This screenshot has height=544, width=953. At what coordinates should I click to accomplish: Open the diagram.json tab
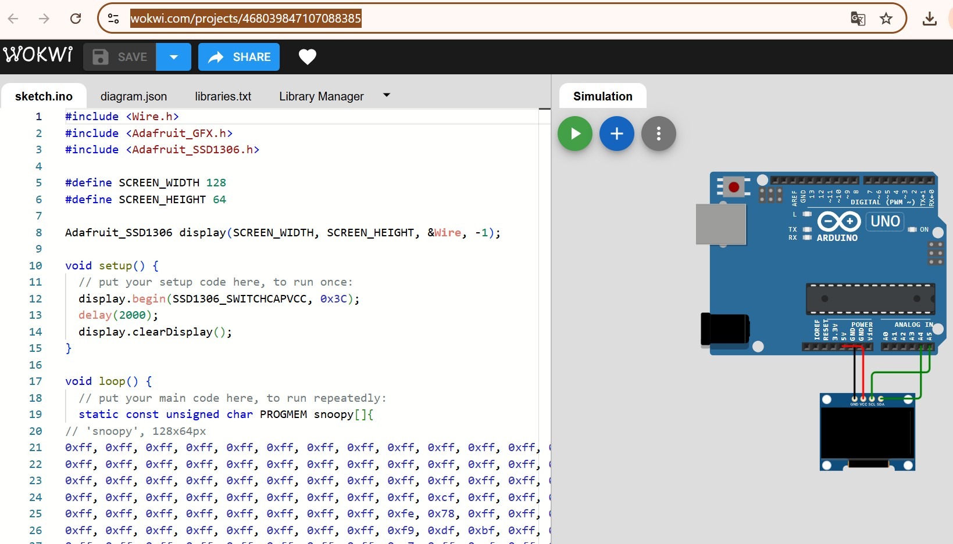tap(134, 96)
